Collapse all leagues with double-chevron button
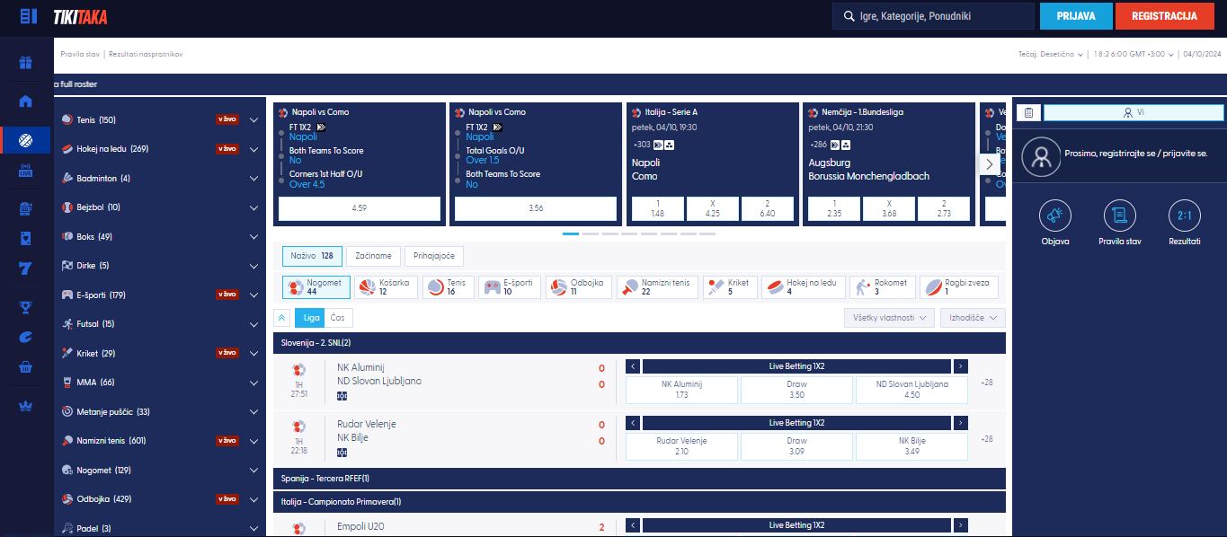1227x537 pixels. click(x=281, y=318)
